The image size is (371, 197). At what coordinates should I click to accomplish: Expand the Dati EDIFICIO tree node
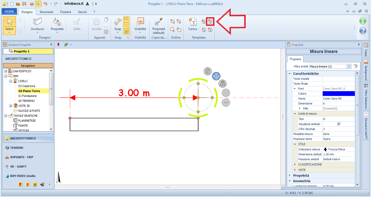click(5, 71)
